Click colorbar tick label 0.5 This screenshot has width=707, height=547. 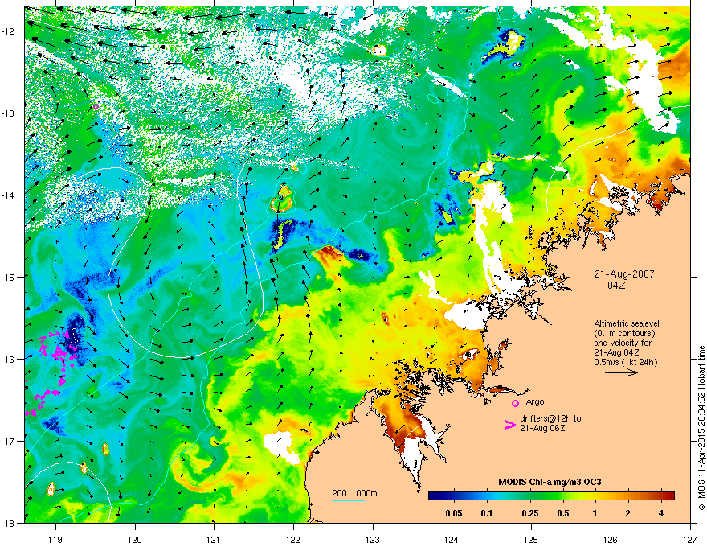(x=563, y=513)
